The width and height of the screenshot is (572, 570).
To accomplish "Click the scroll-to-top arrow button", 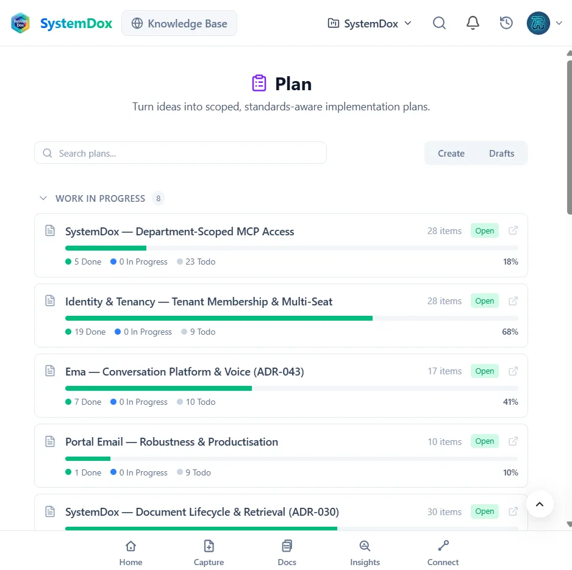I will (540, 504).
